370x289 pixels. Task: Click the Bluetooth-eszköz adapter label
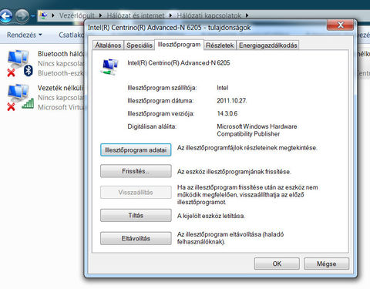61,73
